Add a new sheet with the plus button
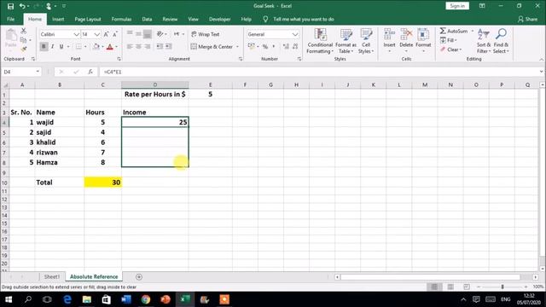Viewport: 546px width, 307px height. pyautogui.click(x=139, y=277)
